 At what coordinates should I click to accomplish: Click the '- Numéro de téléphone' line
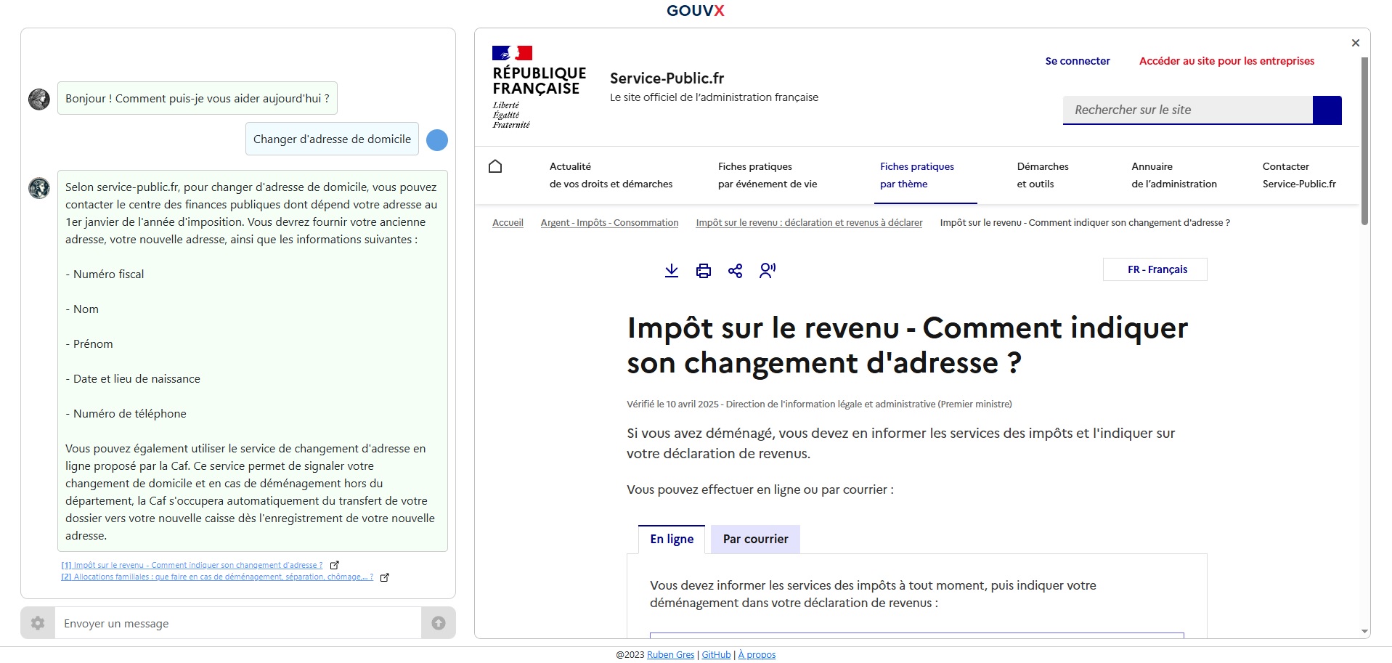[126, 413]
